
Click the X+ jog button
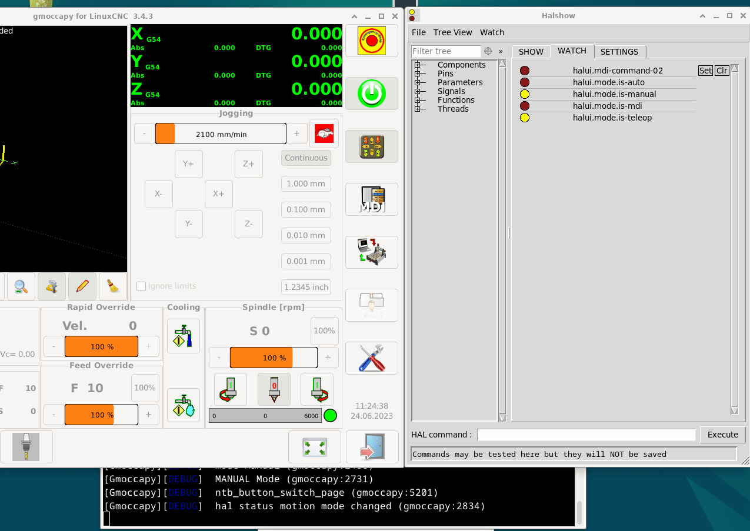click(x=219, y=194)
